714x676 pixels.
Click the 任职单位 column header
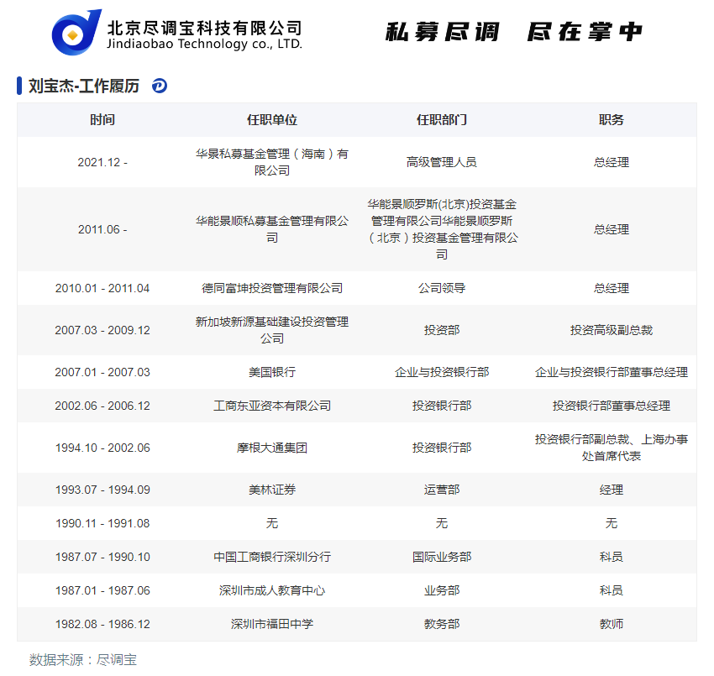272,120
